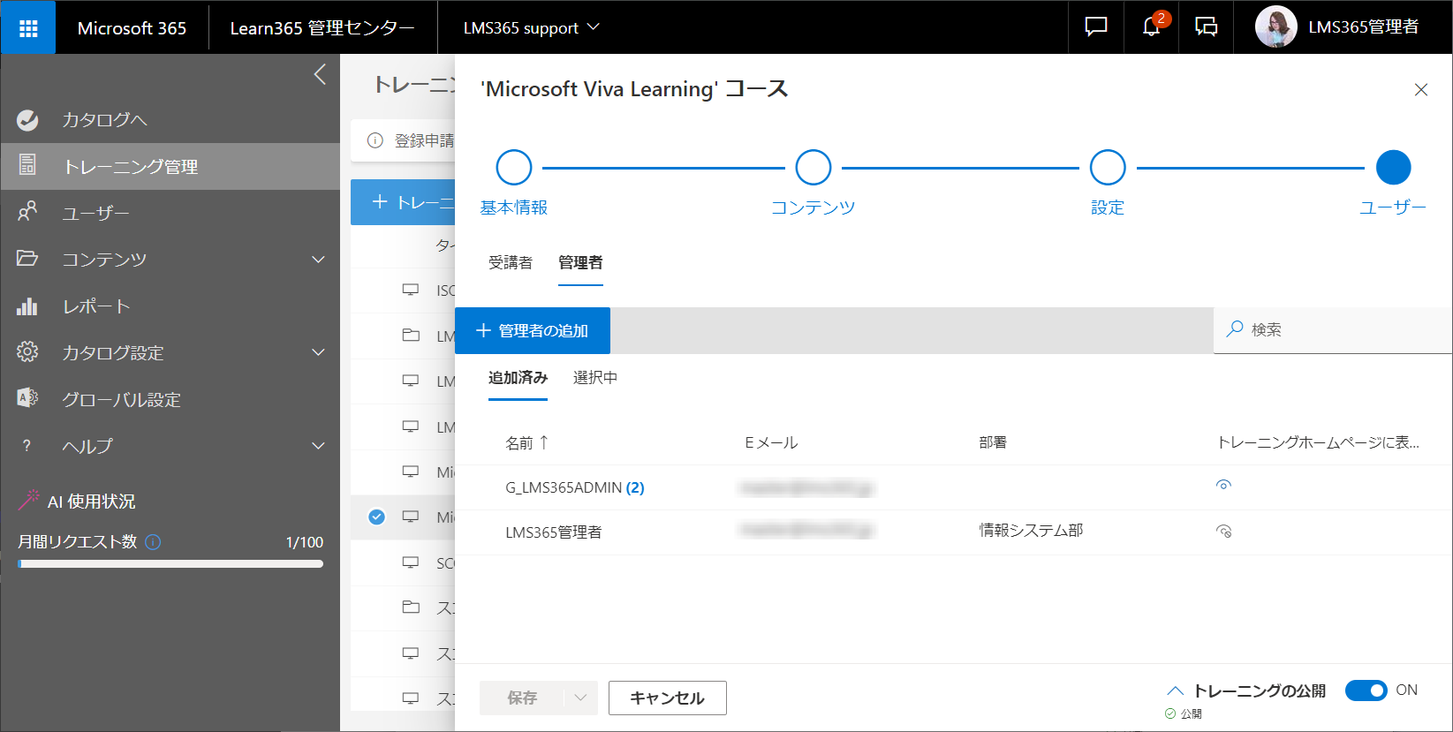Select the 設定 step circle
This screenshot has width=1453, height=732.
tap(1108, 167)
